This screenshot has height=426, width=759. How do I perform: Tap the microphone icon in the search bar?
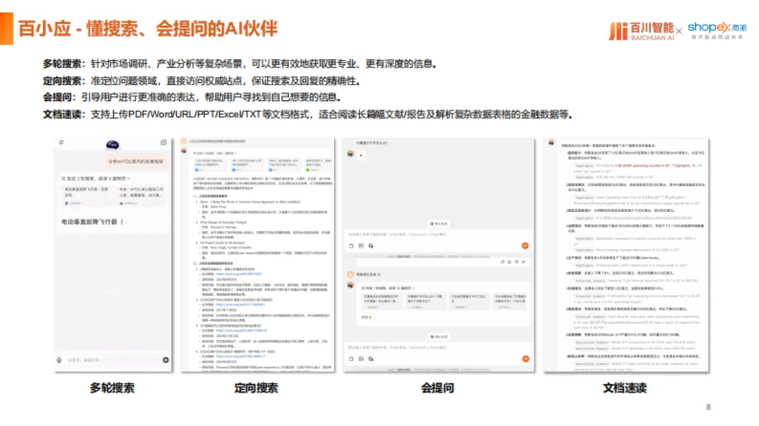point(58,359)
